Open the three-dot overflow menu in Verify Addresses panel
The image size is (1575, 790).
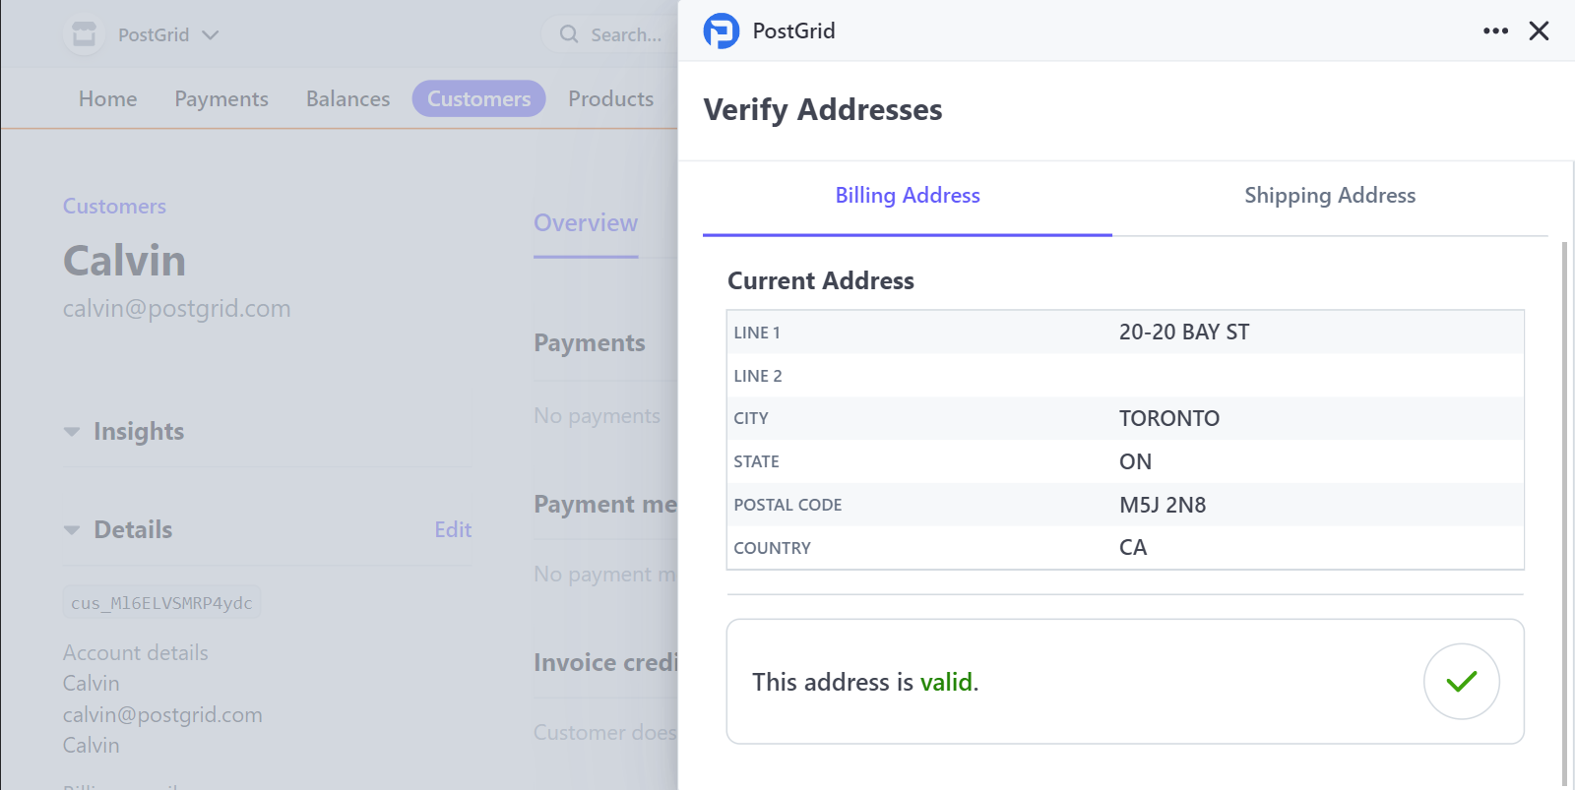1495,30
